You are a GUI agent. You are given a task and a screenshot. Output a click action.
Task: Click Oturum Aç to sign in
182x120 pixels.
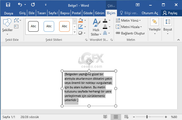150,13
